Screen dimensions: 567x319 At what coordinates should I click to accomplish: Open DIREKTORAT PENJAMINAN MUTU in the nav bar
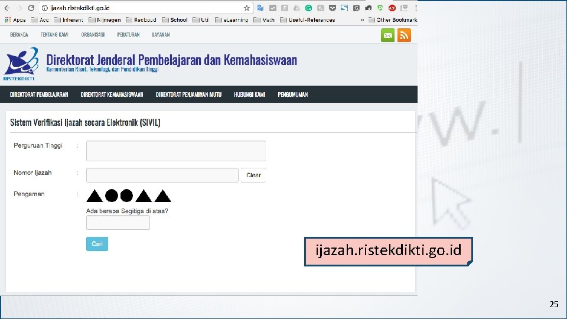[x=188, y=95]
